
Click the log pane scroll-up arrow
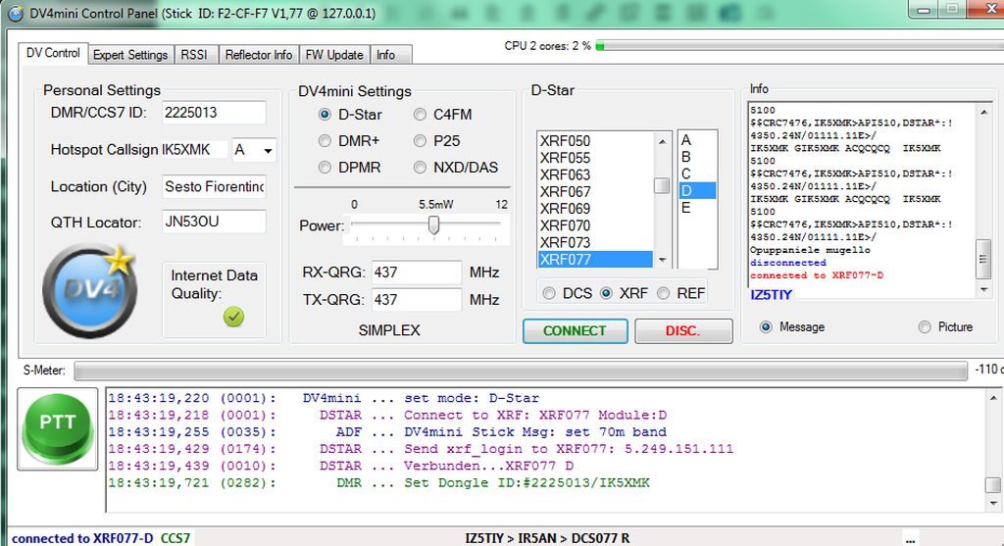point(993,398)
